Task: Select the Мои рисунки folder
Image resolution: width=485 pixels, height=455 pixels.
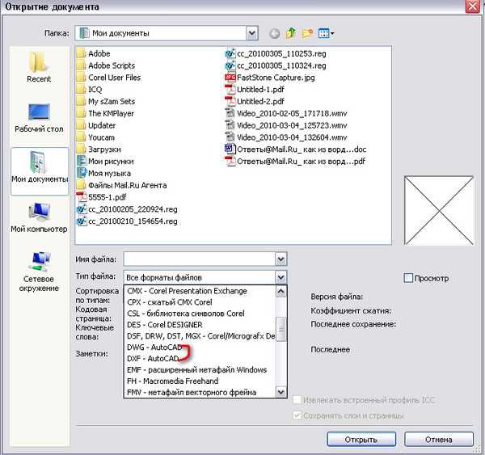Action: click(x=105, y=162)
